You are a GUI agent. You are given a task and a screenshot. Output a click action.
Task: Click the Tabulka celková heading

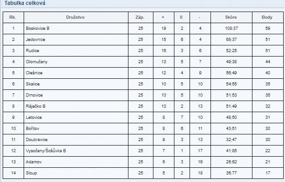click(x=25, y=3)
